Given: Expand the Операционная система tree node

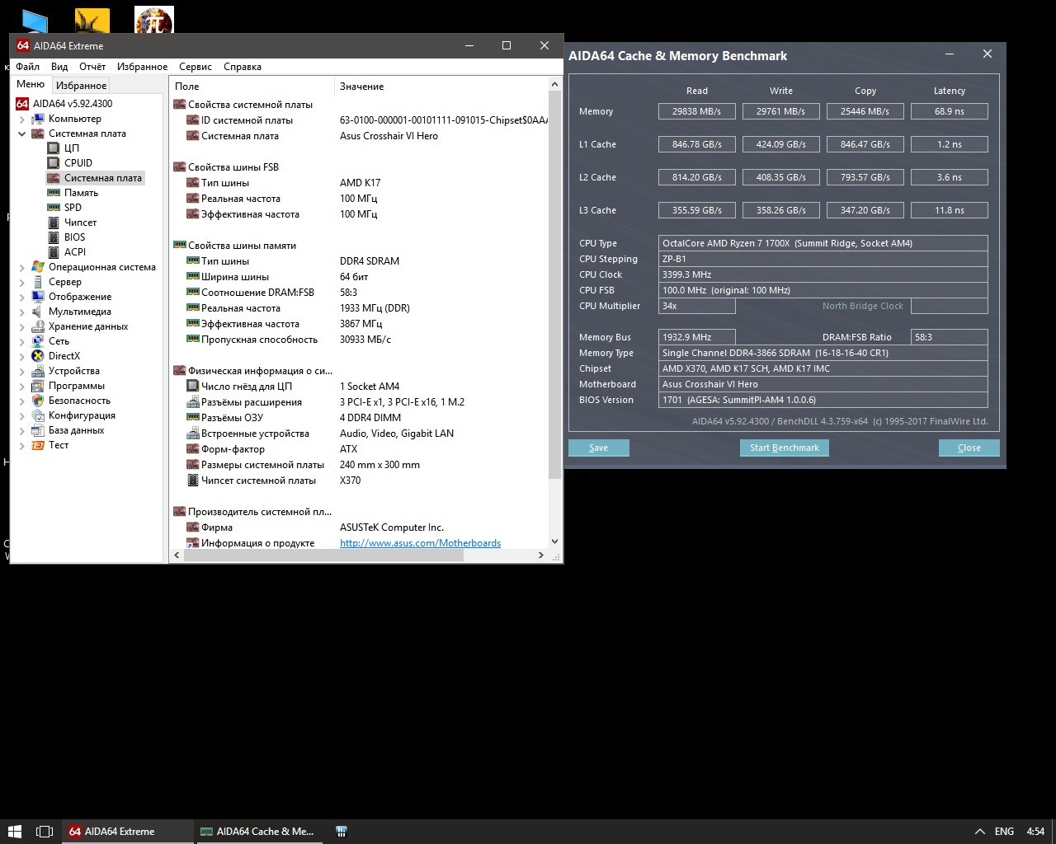Looking at the screenshot, I should point(21,267).
